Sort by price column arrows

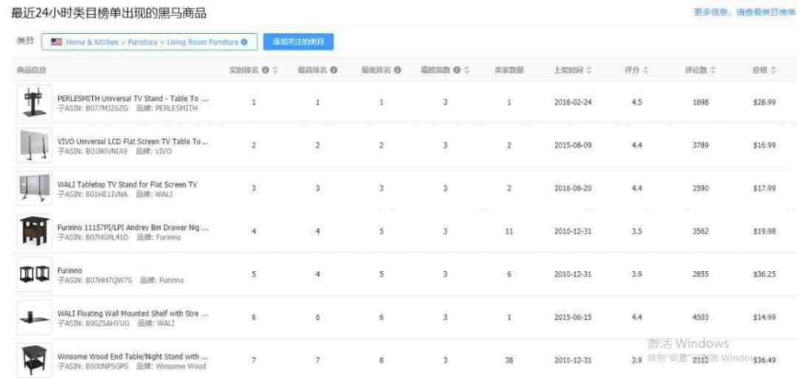point(773,70)
